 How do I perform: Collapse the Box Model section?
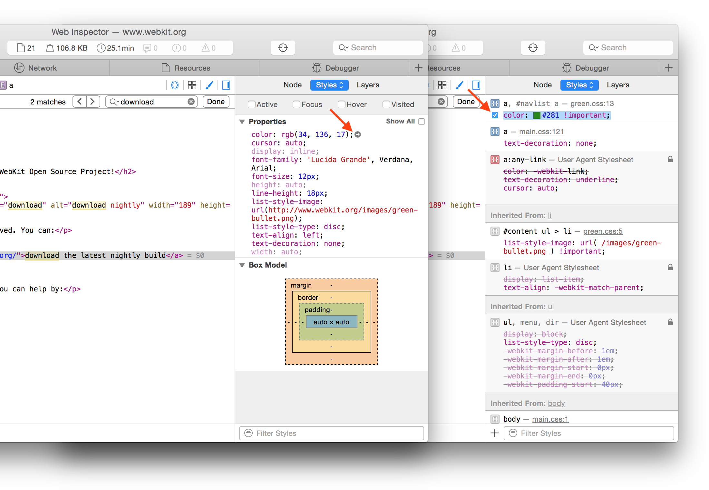pos(242,265)
